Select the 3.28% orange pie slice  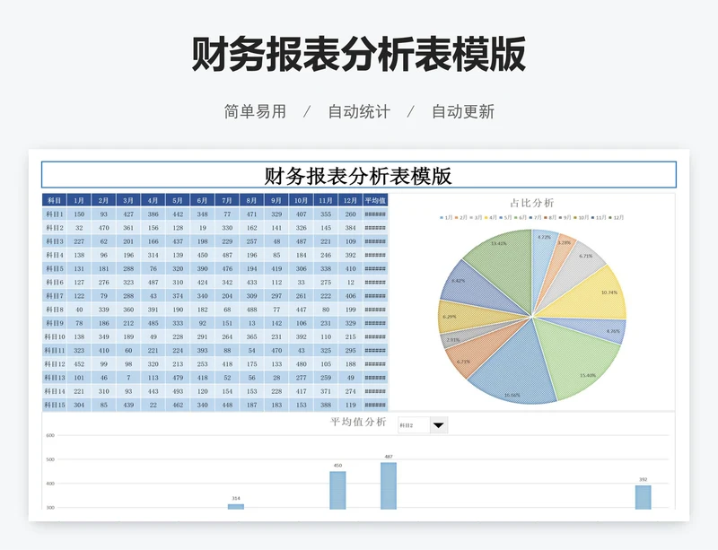[558, 261]
